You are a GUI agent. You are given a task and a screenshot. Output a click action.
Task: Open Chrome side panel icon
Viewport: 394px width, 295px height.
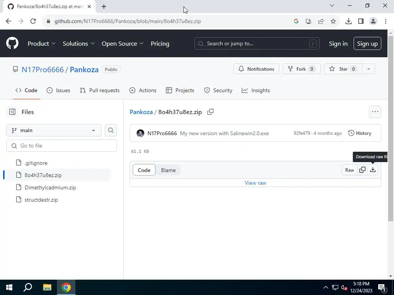coord(361,22)
